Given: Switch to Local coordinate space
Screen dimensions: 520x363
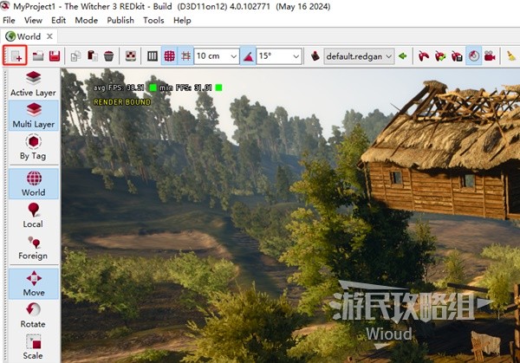Looking at the screenshot, I should pyautogui.click(x=33, y=216).
